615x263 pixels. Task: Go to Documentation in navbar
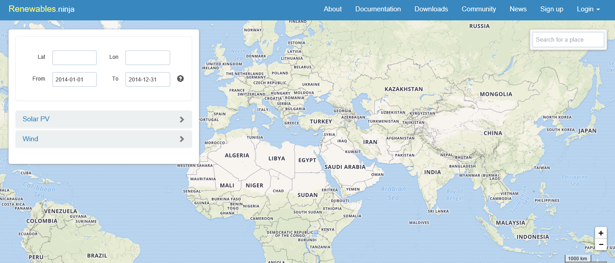tap(378, 9)
